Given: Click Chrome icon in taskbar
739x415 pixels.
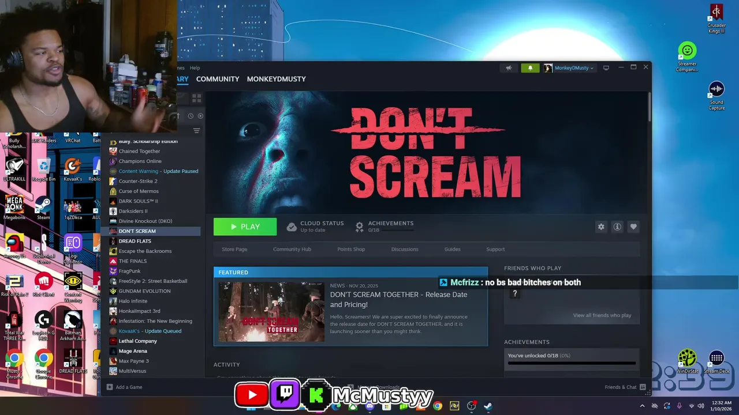Looking at the screenshot, I should (x=438, y=406).
